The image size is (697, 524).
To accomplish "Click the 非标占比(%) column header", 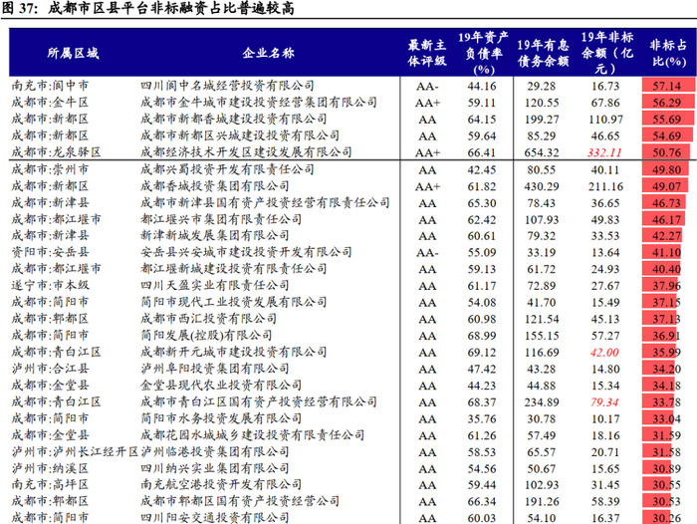I will (668, 53).
